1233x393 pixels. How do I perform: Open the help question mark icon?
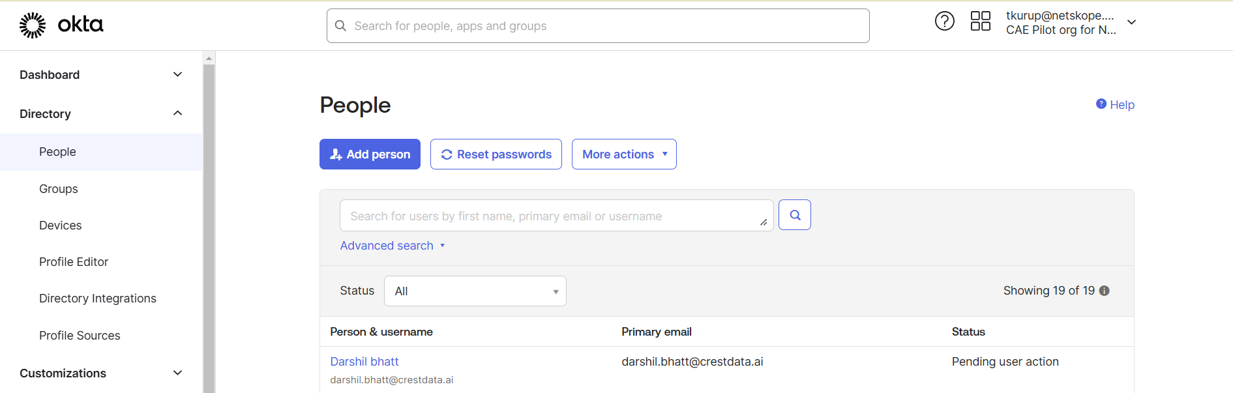click(944, 22)
